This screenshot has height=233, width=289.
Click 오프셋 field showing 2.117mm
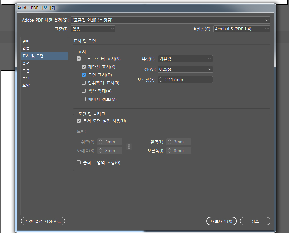click(x=188, y=79)
